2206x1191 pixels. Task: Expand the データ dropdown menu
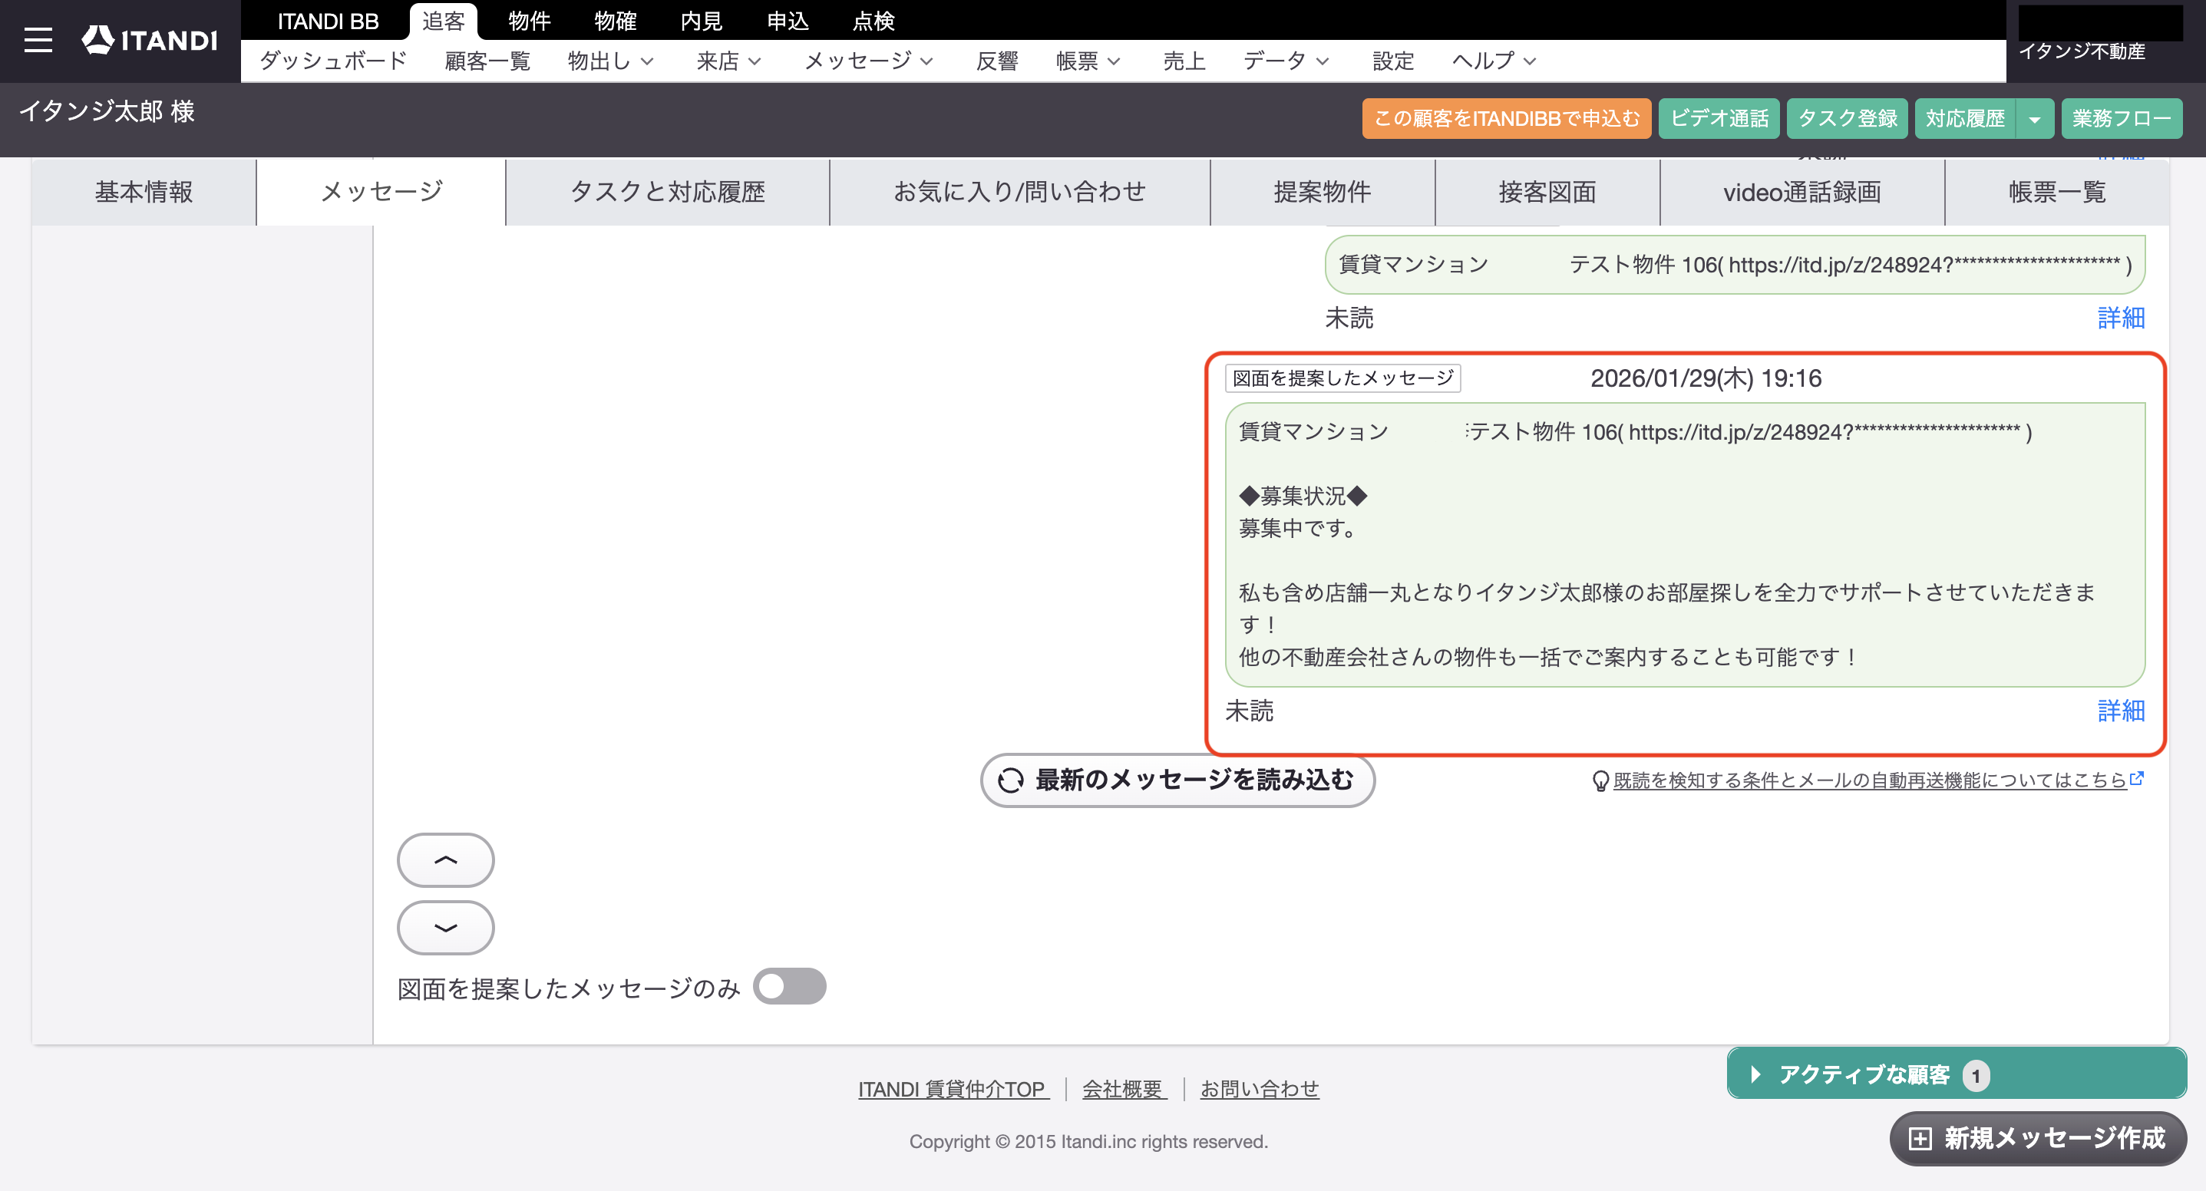tap(1286, 61)
